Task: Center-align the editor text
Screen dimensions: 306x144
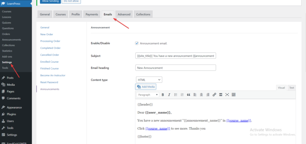Action: [201, 95]
